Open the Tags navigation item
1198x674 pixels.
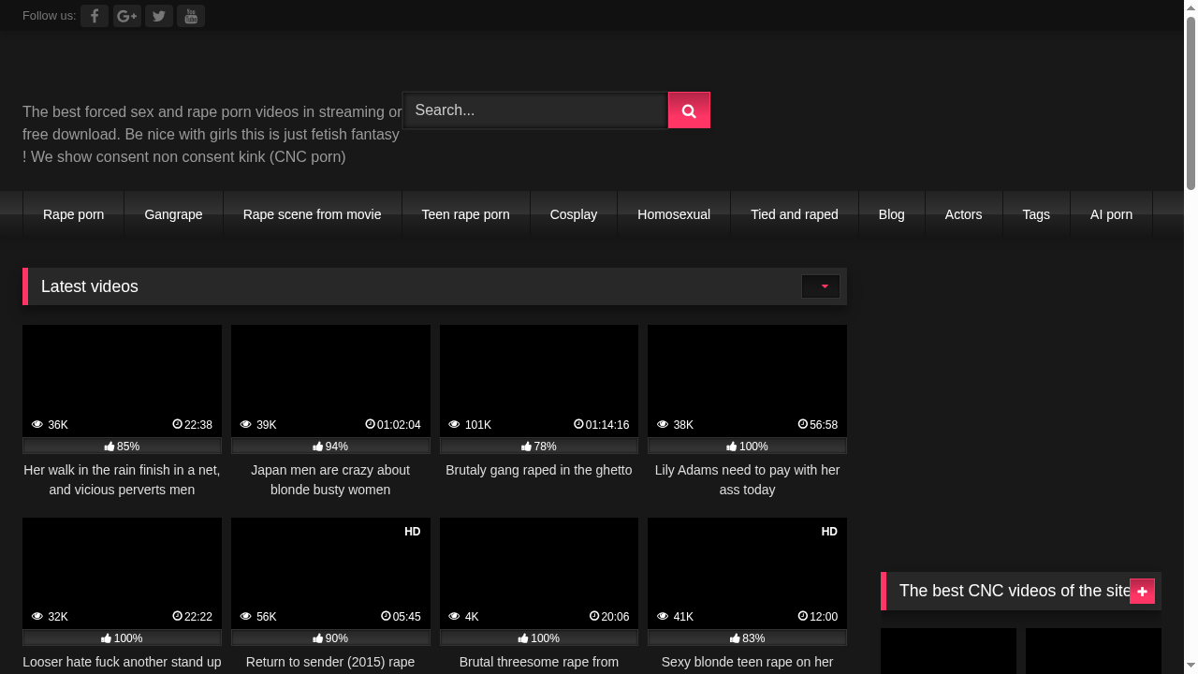[1036, 214]
